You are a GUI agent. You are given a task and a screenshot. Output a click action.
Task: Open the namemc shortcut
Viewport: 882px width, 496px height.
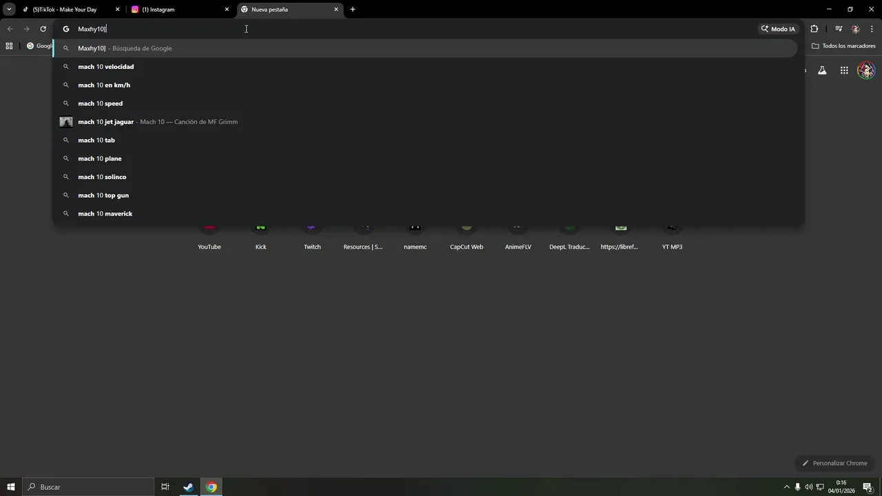[x=415, y=237]
